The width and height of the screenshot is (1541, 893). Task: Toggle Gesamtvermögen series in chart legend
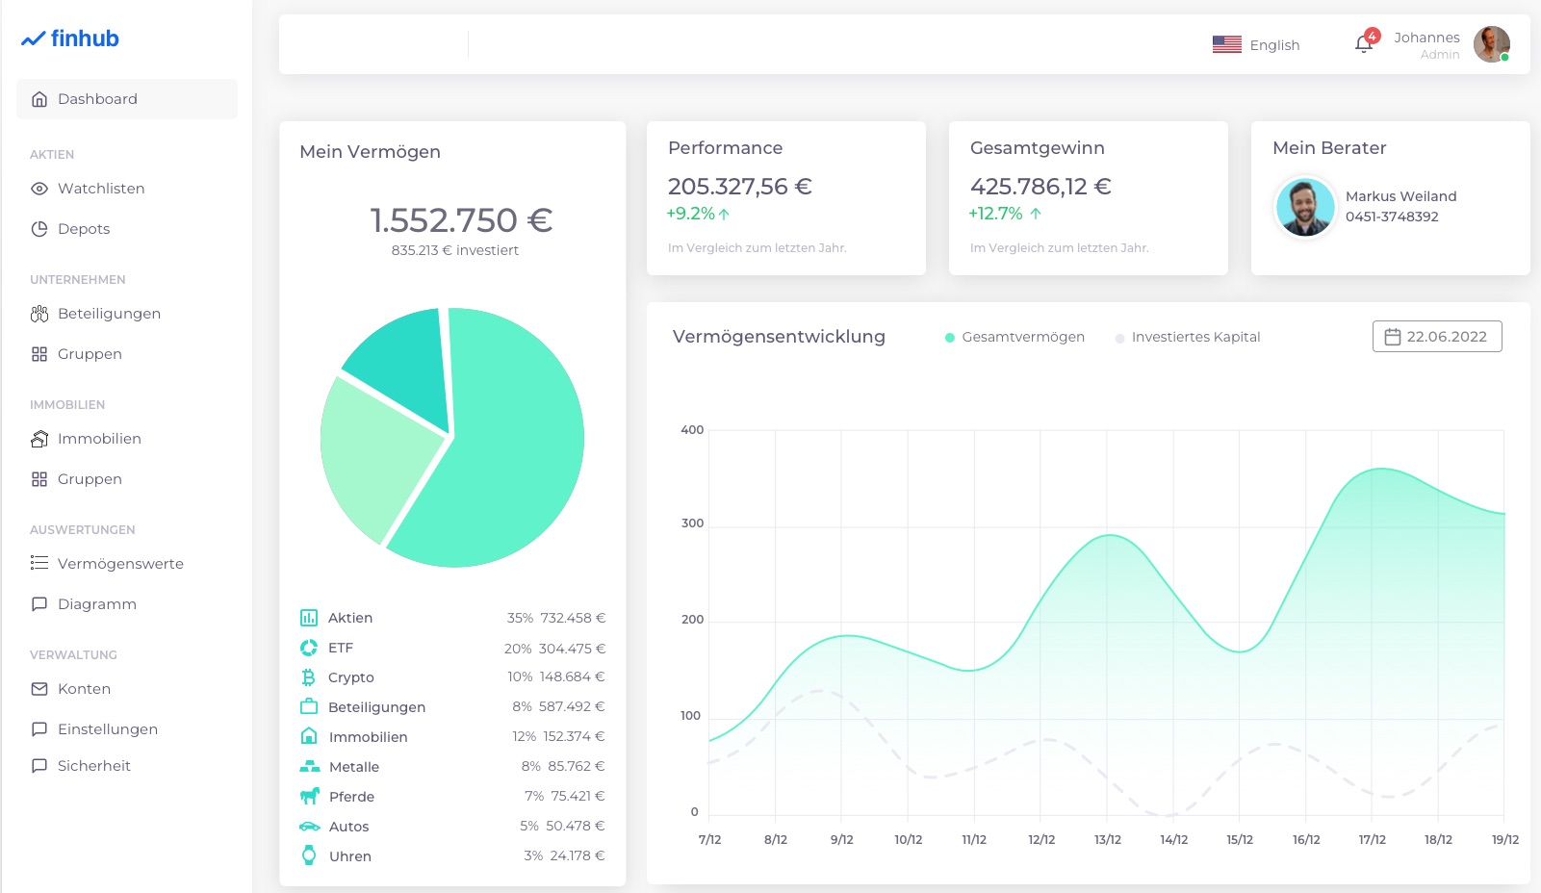(x=1014, y=337)
